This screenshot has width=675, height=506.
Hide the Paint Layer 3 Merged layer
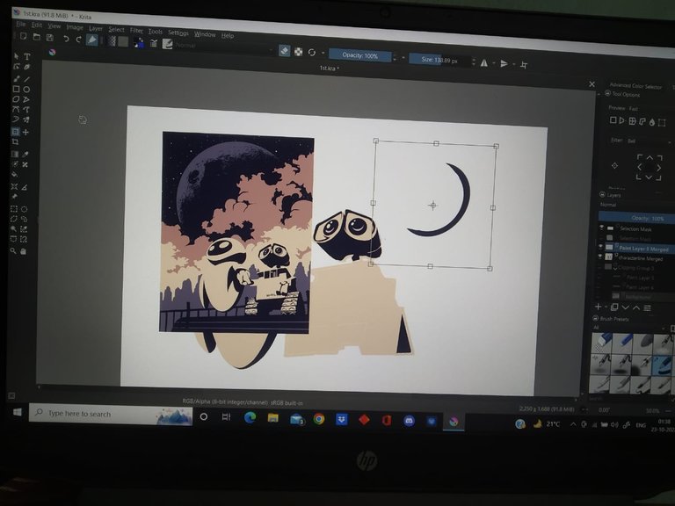600,247
